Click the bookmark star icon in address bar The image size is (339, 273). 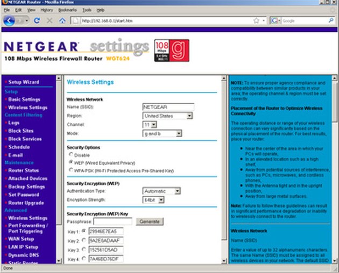[256, 21]
